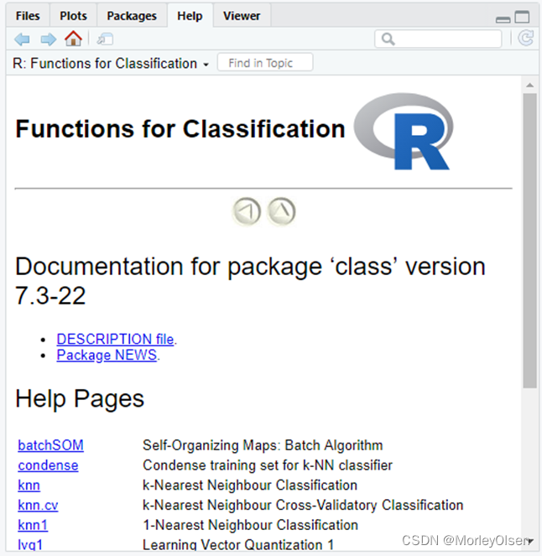Select the Help tab
The height and width of the screenshot is (556, 542).
click(190, 16)
